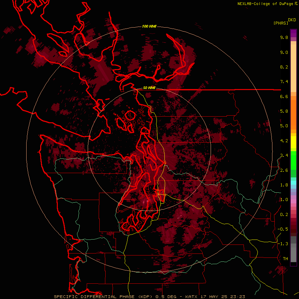
Task: Pick the bright green segment of the color bar
Action: click(293, 160)
